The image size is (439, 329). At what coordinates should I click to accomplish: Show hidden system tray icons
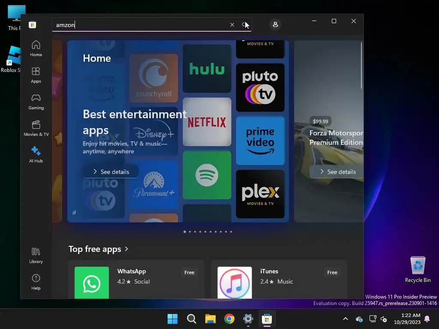coord(346,319)
